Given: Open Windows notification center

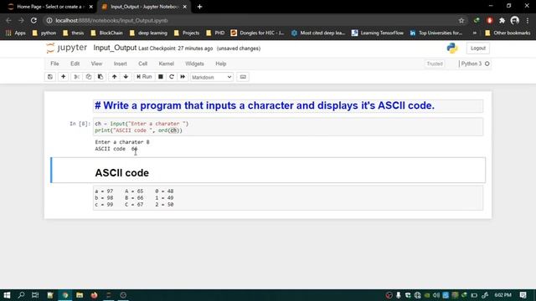Looking at the screenshot, I should coord(523,295).
